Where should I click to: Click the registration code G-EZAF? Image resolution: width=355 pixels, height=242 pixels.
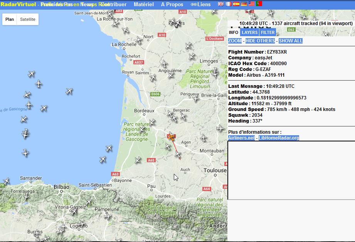263,69
